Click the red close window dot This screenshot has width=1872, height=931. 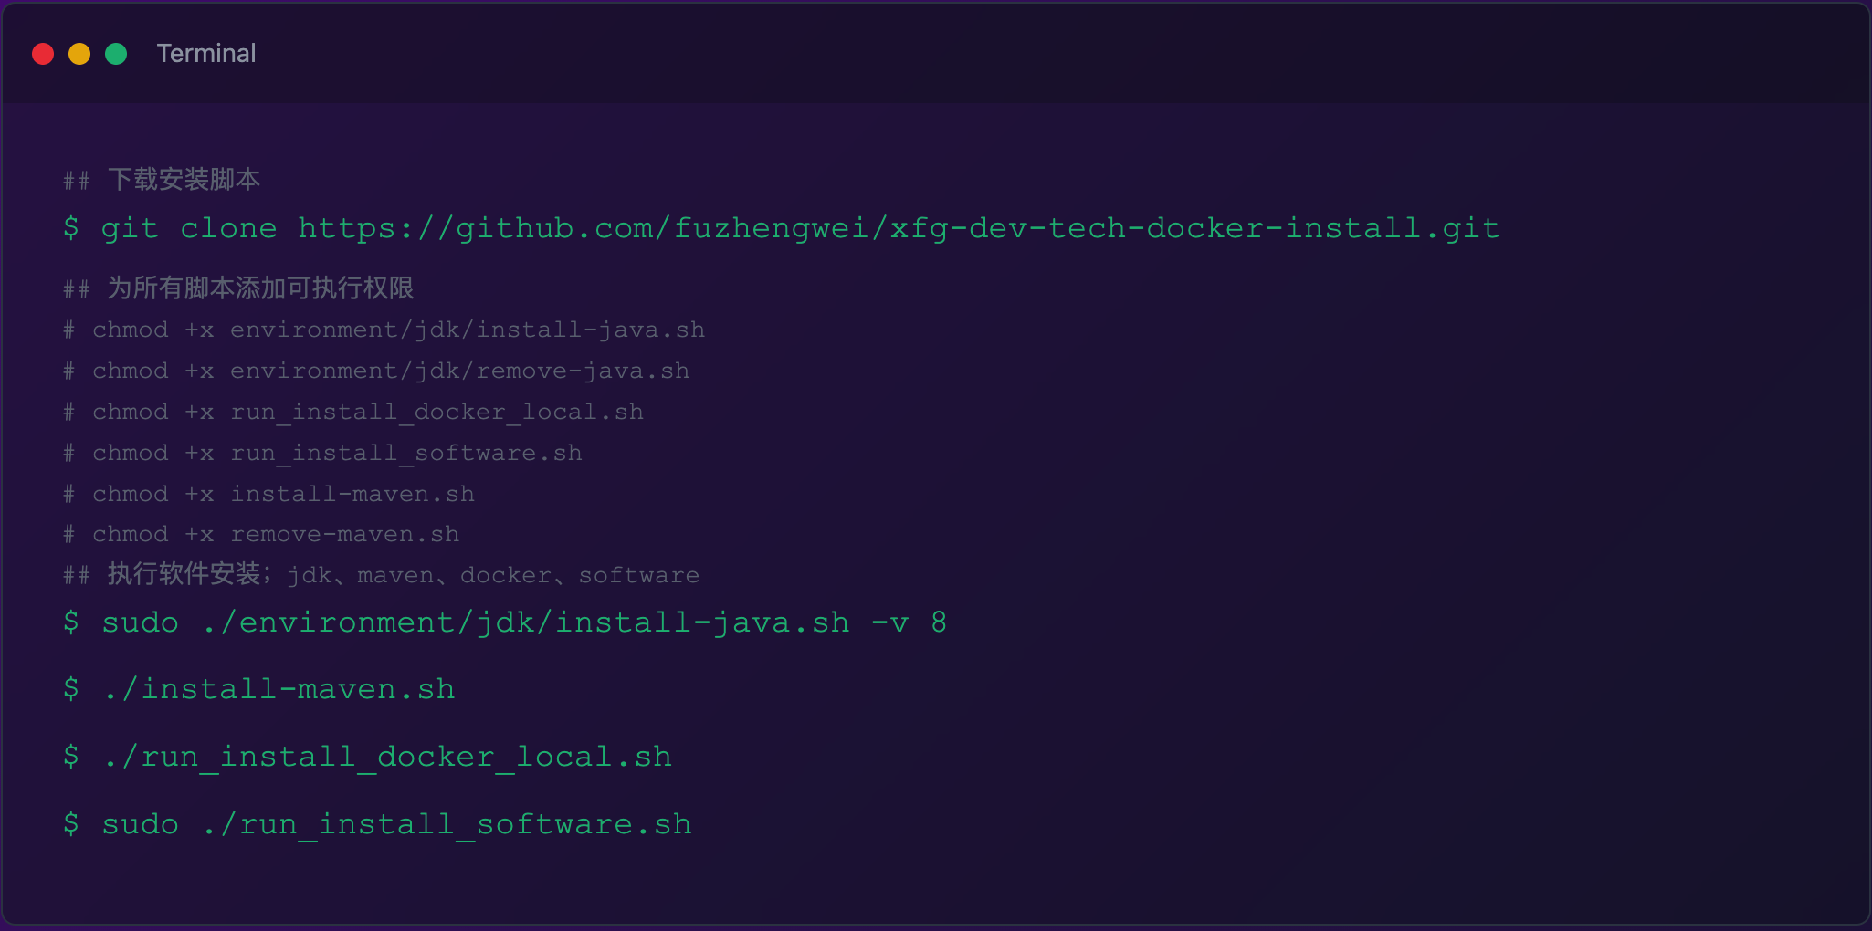tap(43, 54)
